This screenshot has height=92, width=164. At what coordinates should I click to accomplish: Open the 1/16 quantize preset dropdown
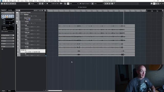[99, 4]
